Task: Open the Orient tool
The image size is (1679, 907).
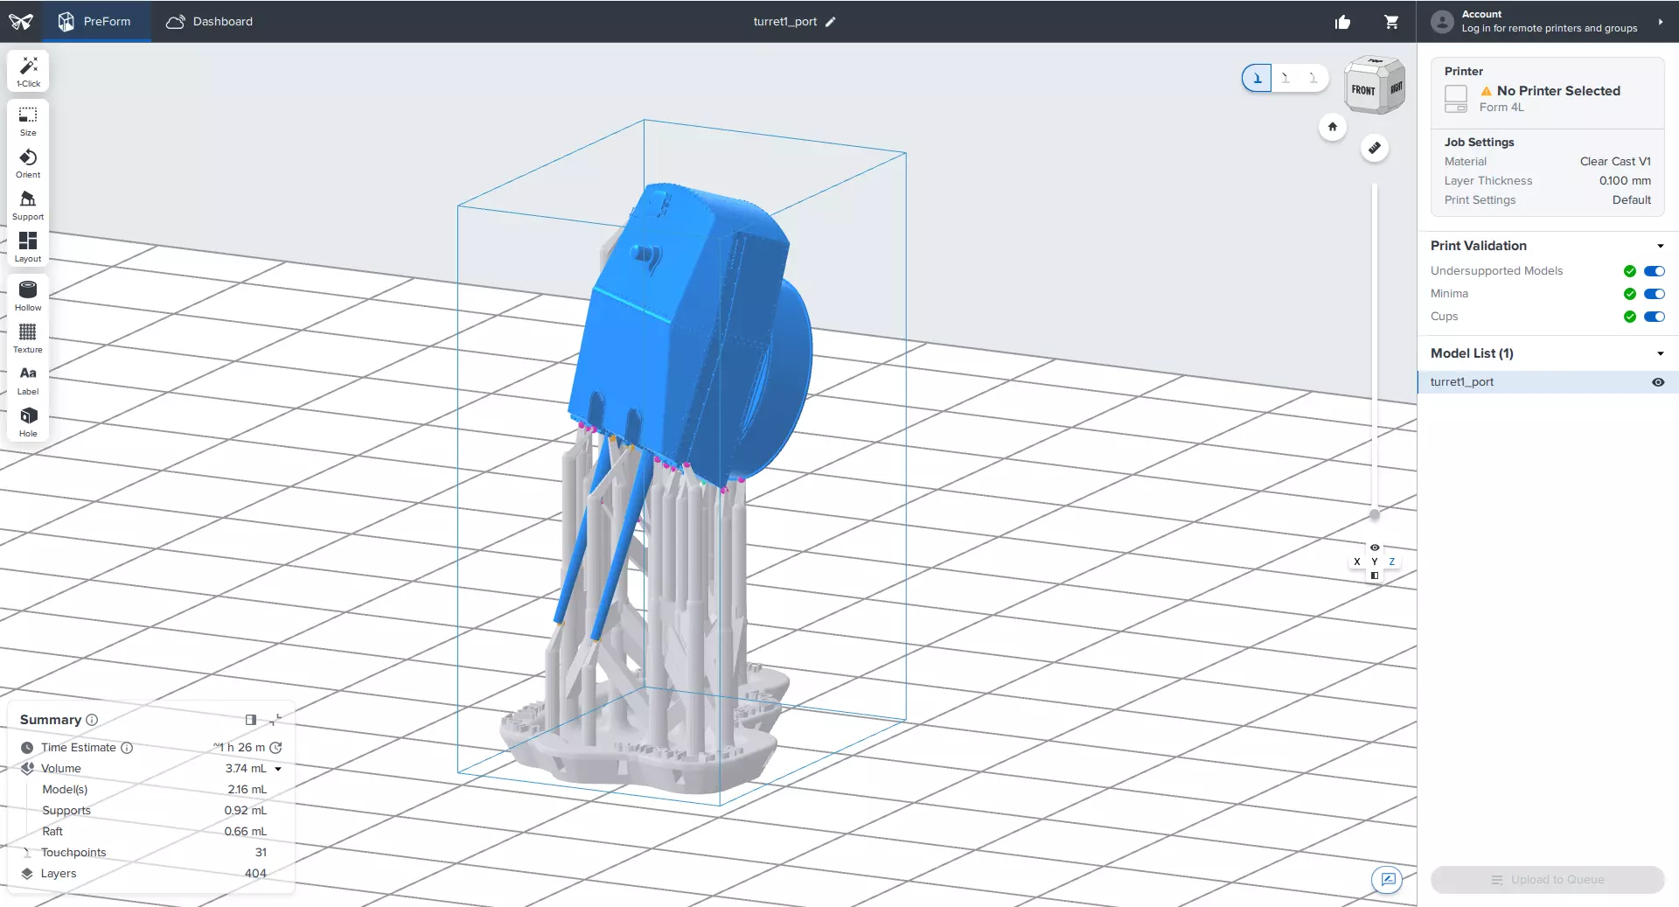Action: point(28,164)
